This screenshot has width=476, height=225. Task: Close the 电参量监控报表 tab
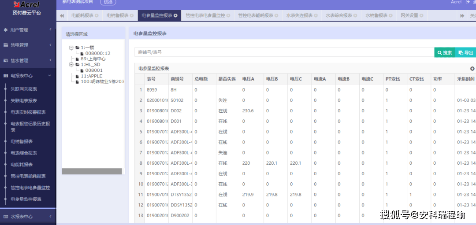point(176,15)
